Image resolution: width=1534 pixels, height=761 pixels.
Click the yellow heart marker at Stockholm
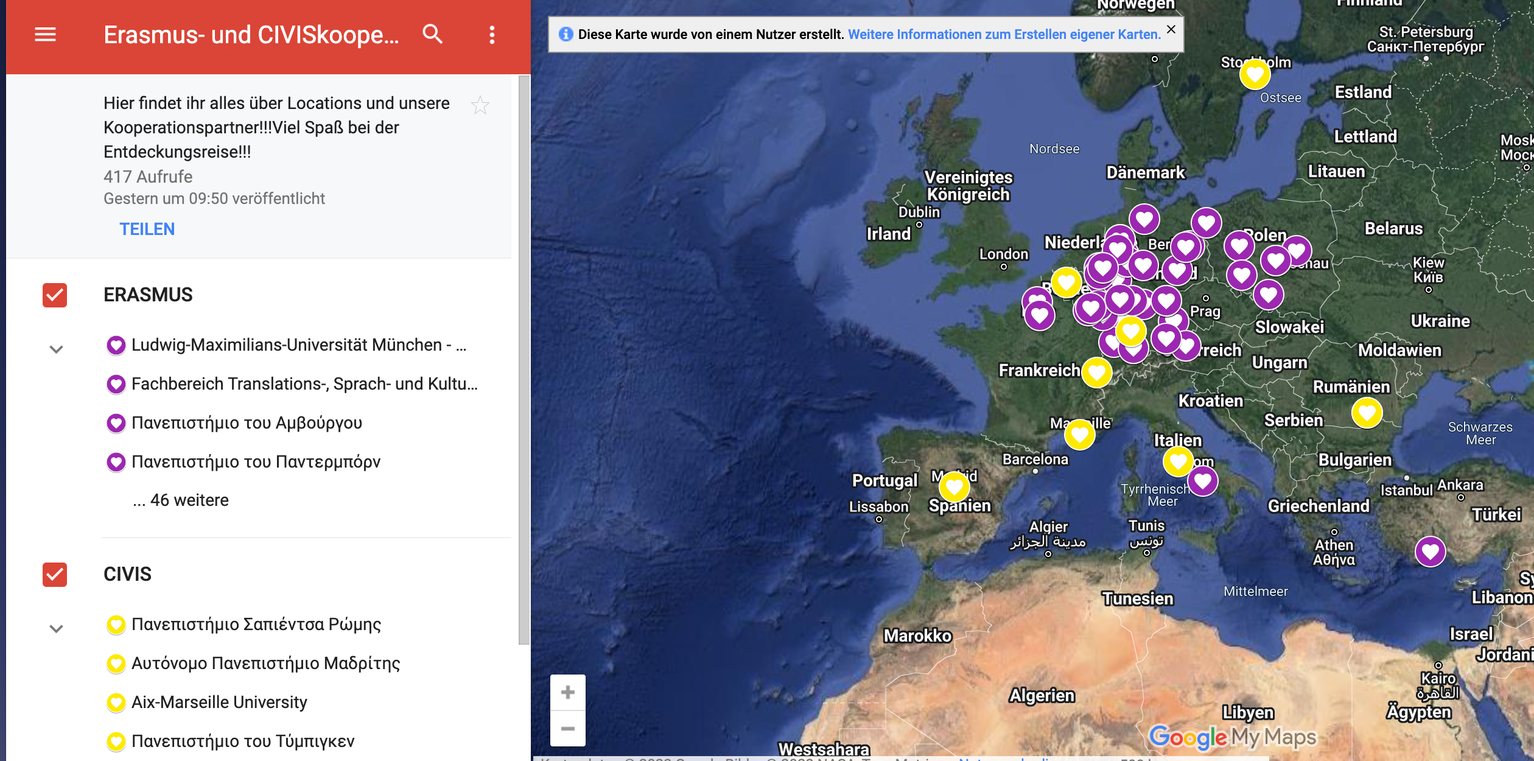point(1255,75)
